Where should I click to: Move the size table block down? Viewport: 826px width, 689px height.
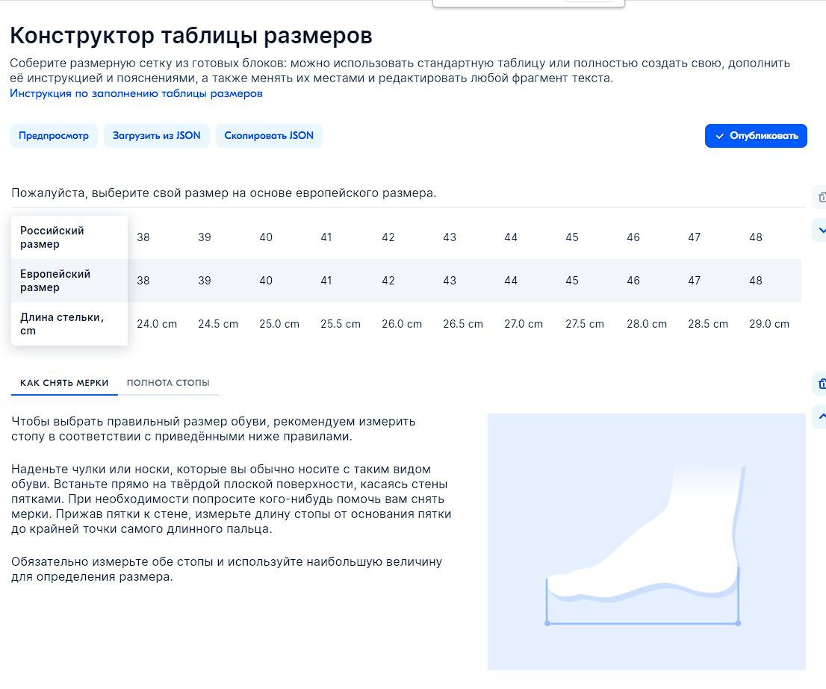pos(821,230)
